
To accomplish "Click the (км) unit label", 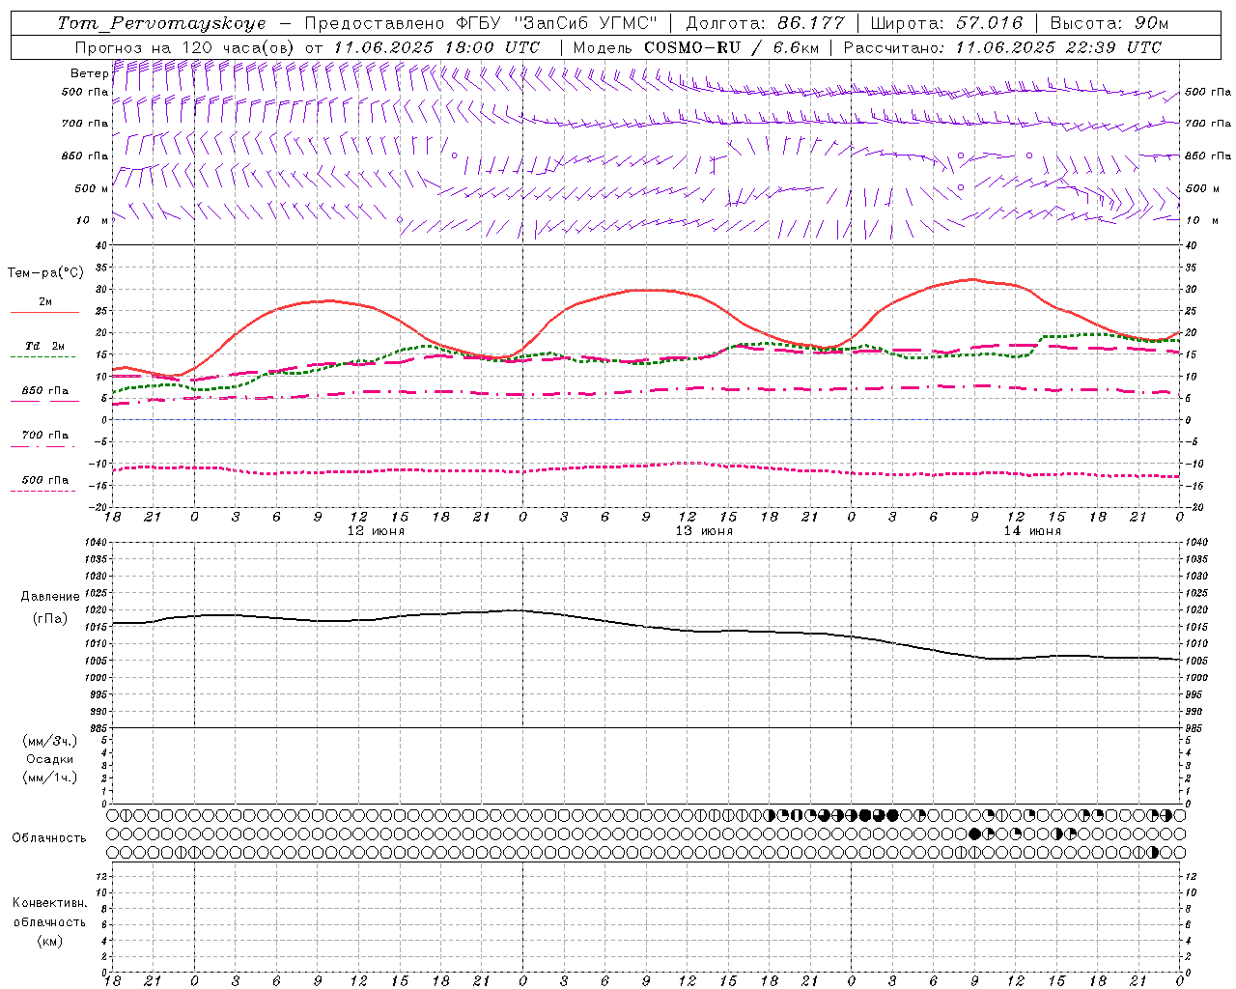I will coord(50,941).
